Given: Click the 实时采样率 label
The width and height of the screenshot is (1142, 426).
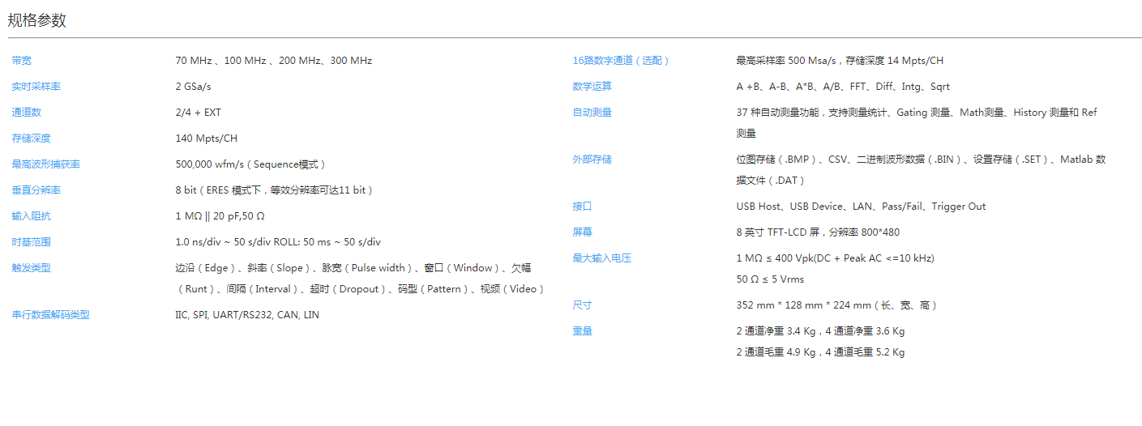Looking at the screenshot, I should [x=36, y=87].
